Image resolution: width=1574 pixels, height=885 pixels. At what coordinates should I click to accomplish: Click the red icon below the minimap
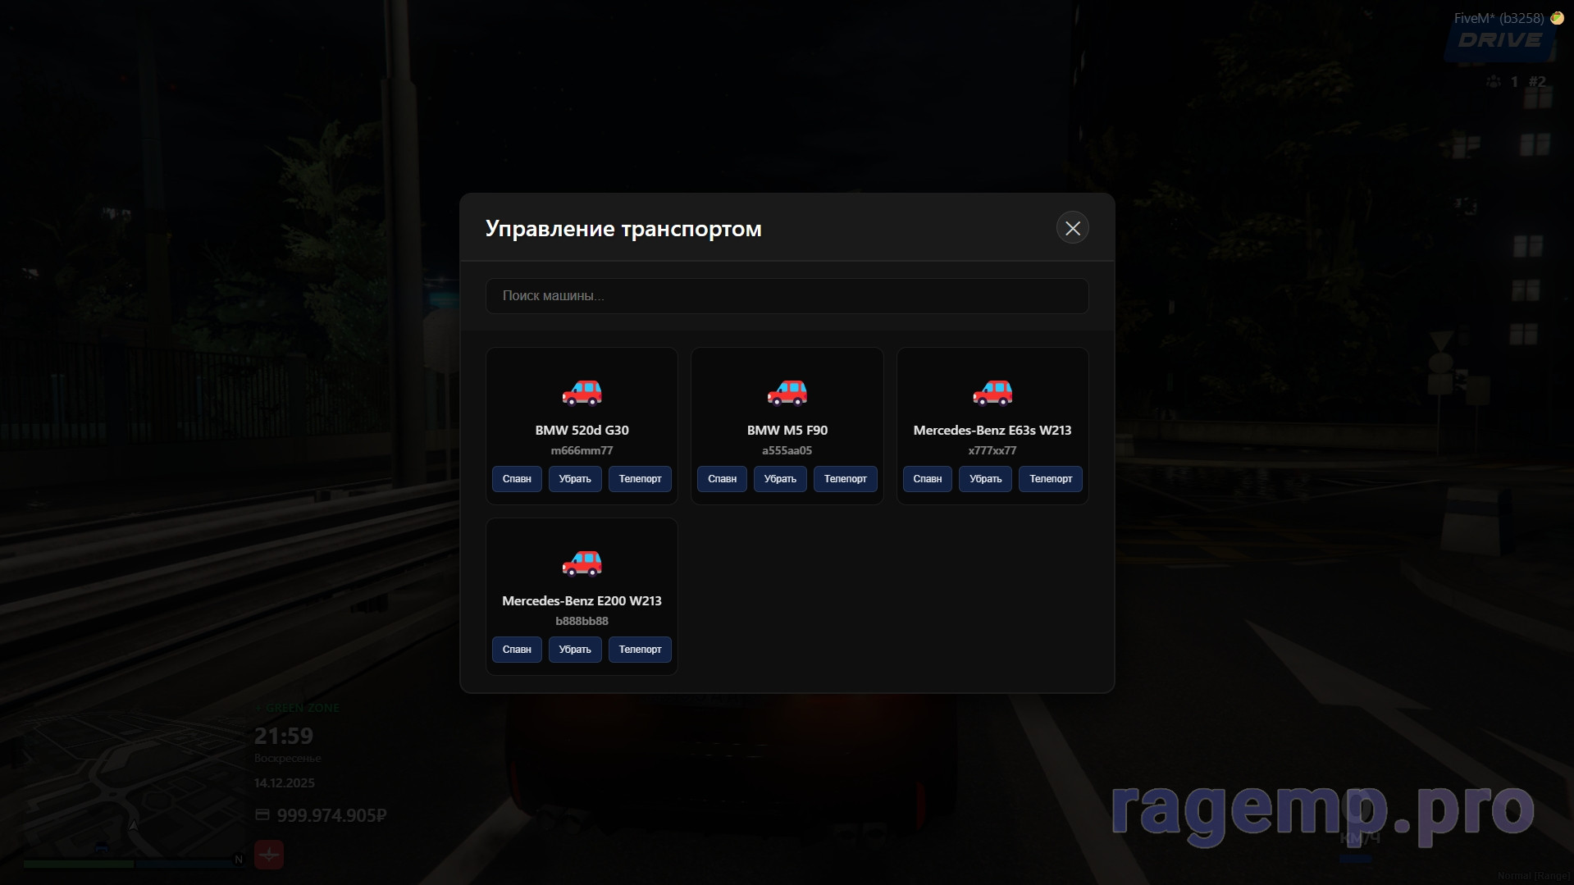[269, 855]
